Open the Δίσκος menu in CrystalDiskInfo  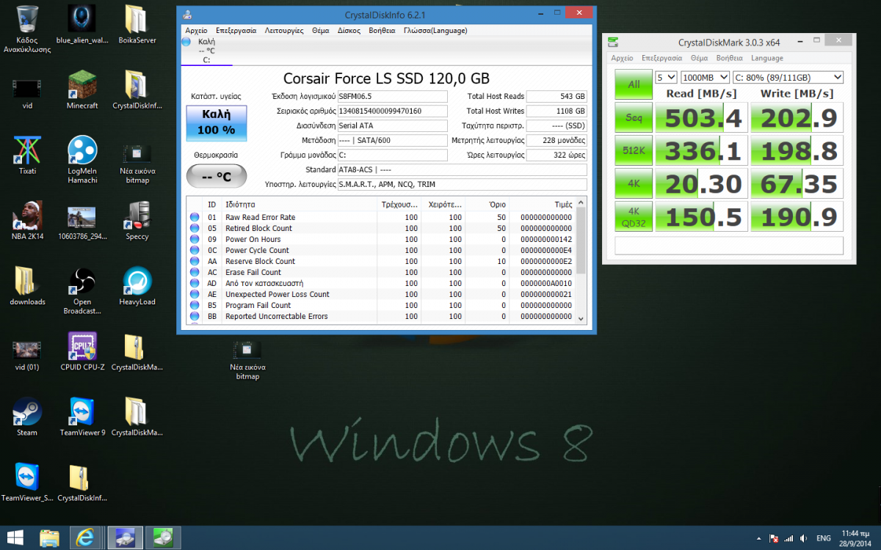point(349,31)
